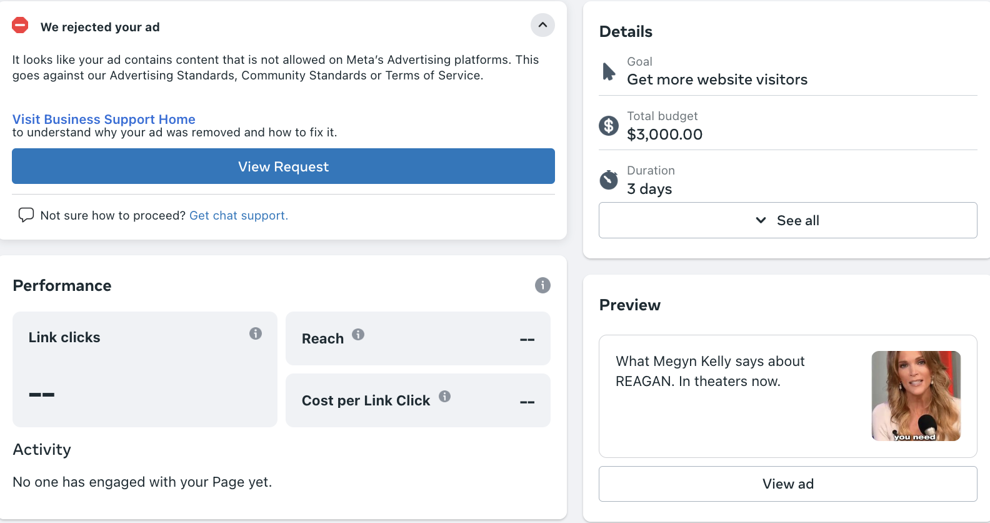Open Cost per Link Click info tooltip
Viewport: 990px width, 523px height.
coord(444,396)
